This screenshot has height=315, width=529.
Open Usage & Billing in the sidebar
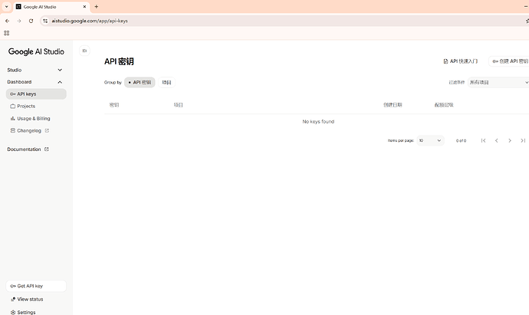(36, 118)
